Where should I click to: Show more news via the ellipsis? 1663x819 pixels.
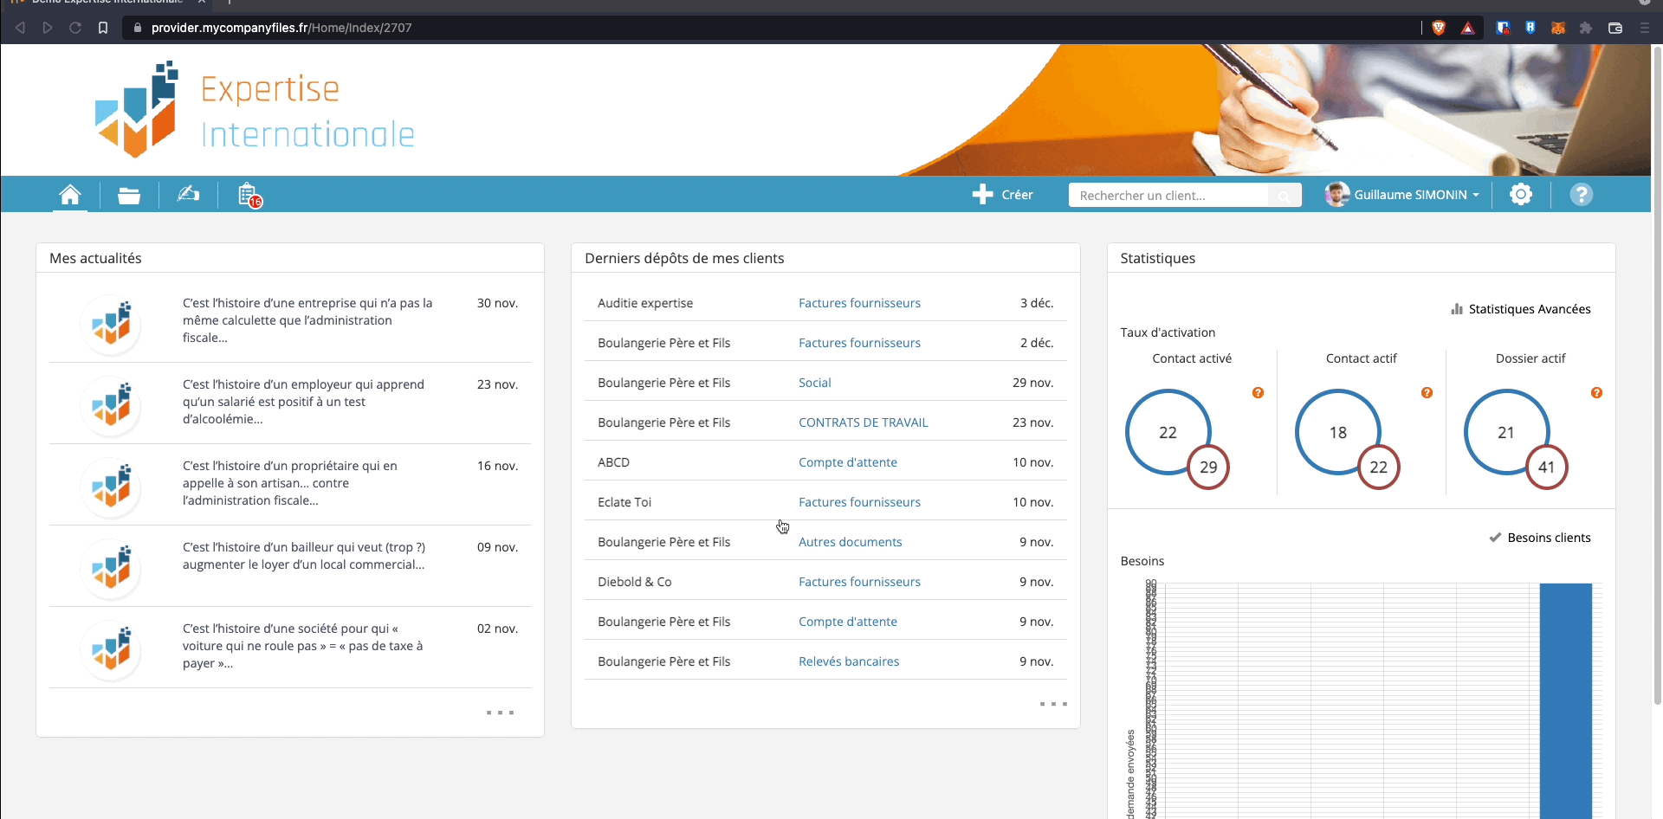click(500, 713)
